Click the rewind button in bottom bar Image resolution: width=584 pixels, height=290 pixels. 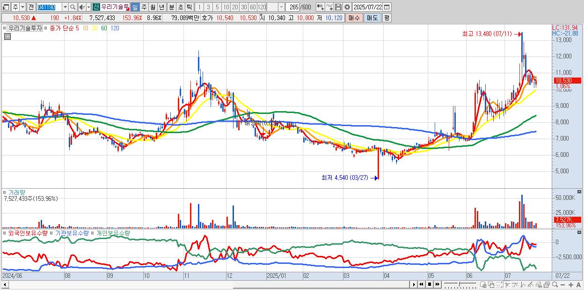click(x=421, y=284)
